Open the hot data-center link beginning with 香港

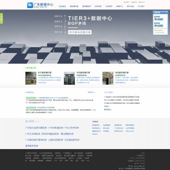click(x=32, y=146)
